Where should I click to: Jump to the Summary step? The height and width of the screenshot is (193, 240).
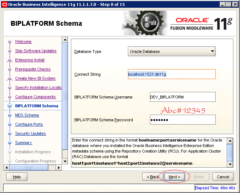[x=24, y=143]
